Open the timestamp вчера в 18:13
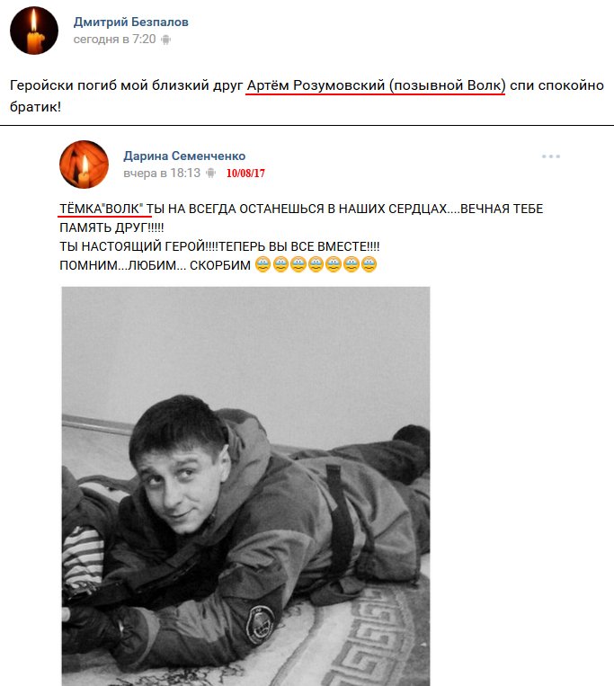 click(x=162, y=174)
